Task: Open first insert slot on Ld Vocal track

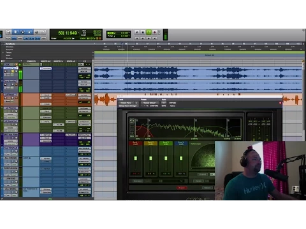Action: coord(46,95)
